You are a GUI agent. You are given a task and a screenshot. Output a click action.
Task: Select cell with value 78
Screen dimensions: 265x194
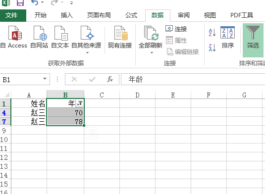click(x=65, y=121)
